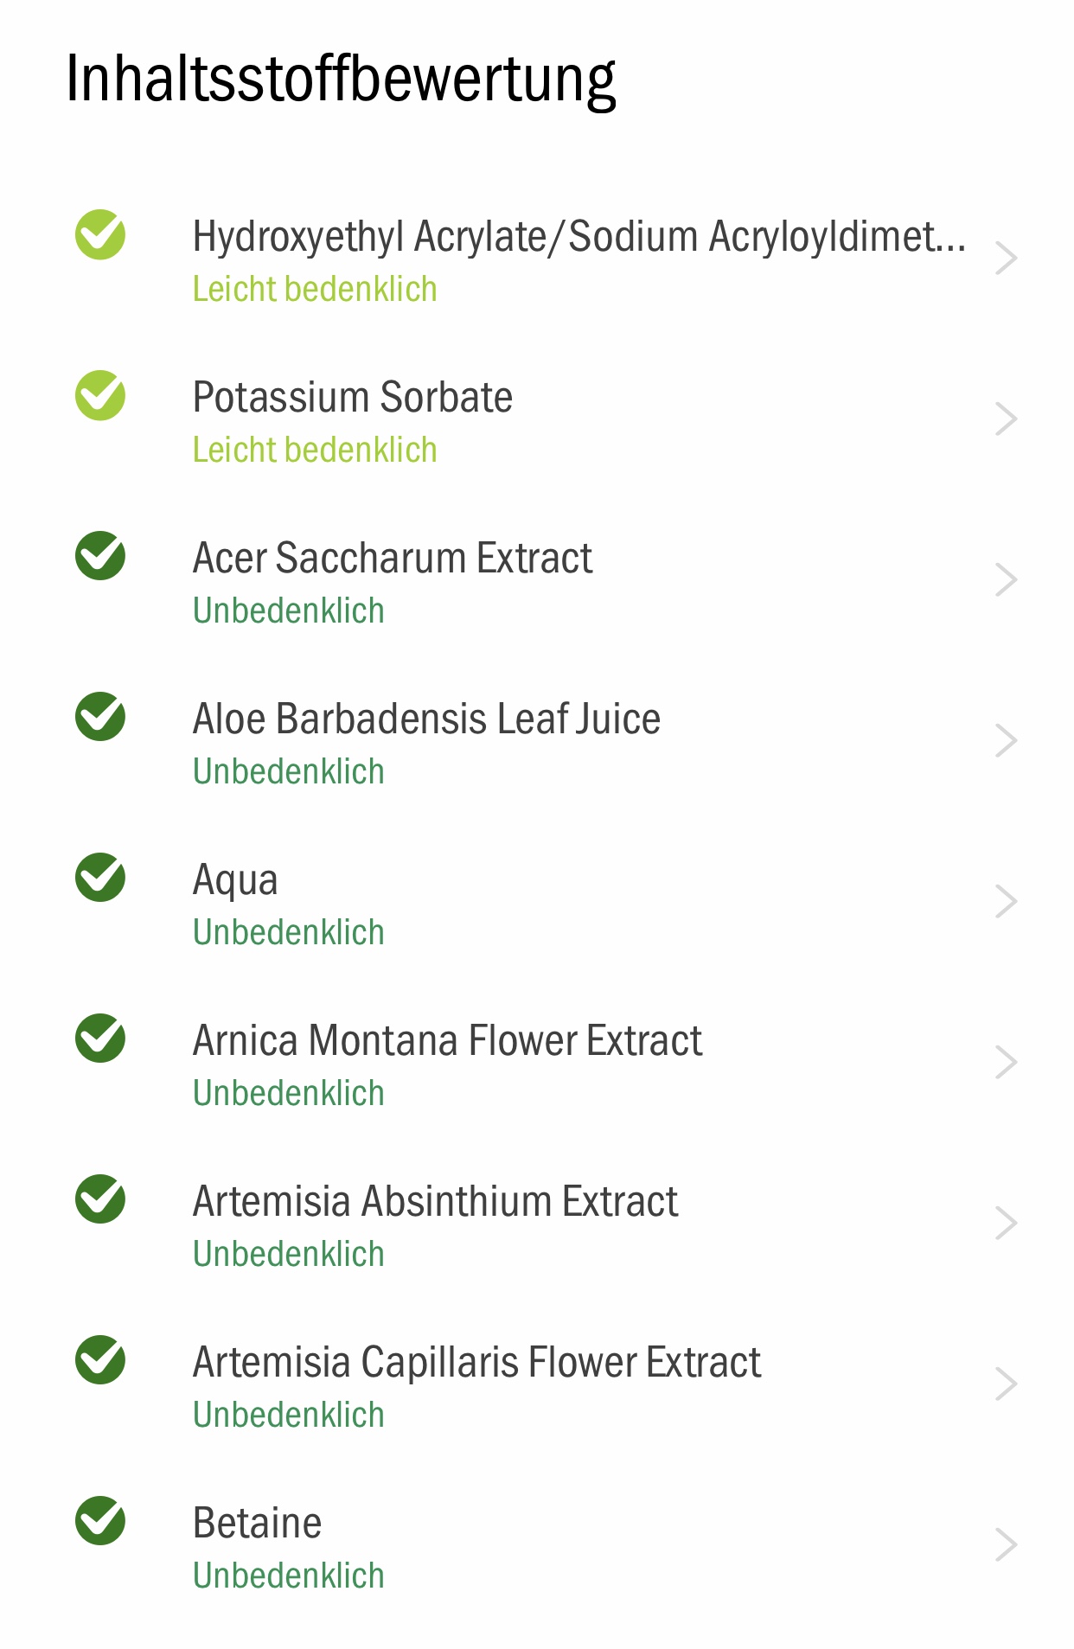
Task: Click the chevron for Arnica Montana Flower Extract
Action: [x=1006, y=1063]
